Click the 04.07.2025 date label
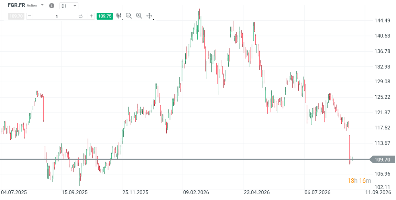This screenshot has height=200, width=396. pos(14,192)
